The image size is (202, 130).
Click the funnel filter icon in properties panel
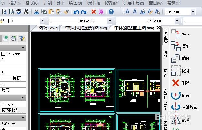pos(22,38)
